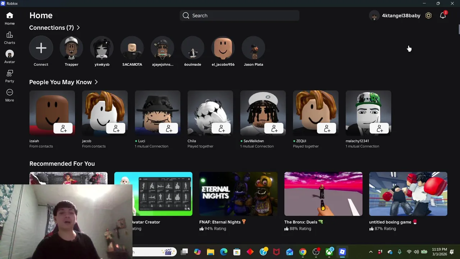The width and height of the screenshot is (460, 259).
Task: Open the volume tray icon
Action: (416, 252)
